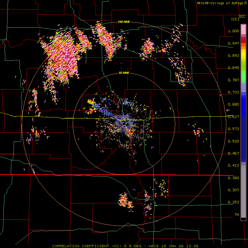This screenshot has height=248, width=248.
Task: Click the 0.787 legend value
Action: (233, 80)
